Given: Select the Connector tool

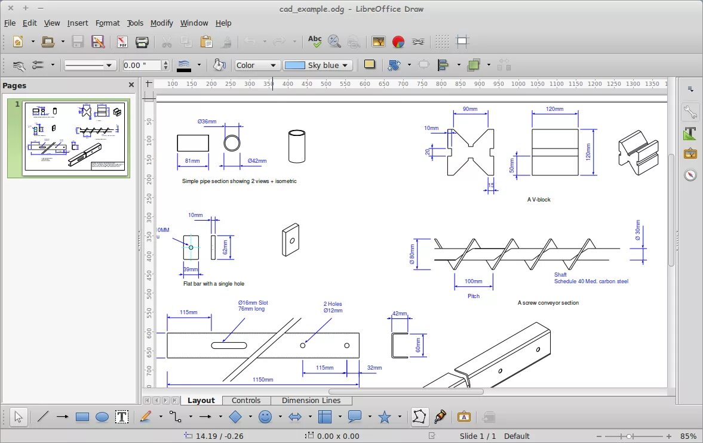Looking at the screenshot, I should [x=175, y=417].
